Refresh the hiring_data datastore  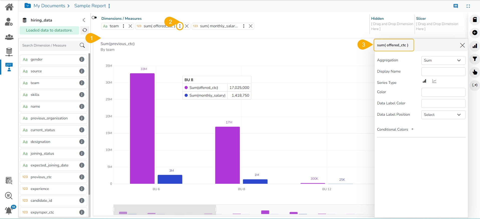pyautogui.click(x=85, y=30)
